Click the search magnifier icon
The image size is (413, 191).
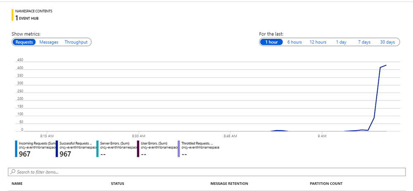tap(13, 172)
